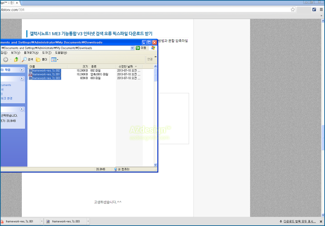Image resolution: width=325 pixels, height=226 pixels.
Task: Open the 도움말(H) menu
Action: pos(61,53)
